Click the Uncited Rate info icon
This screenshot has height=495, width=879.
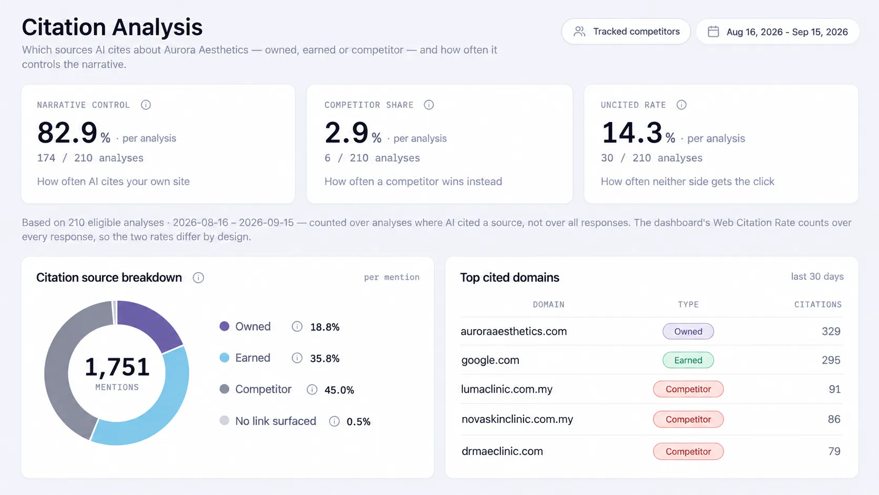click(681, 105)
